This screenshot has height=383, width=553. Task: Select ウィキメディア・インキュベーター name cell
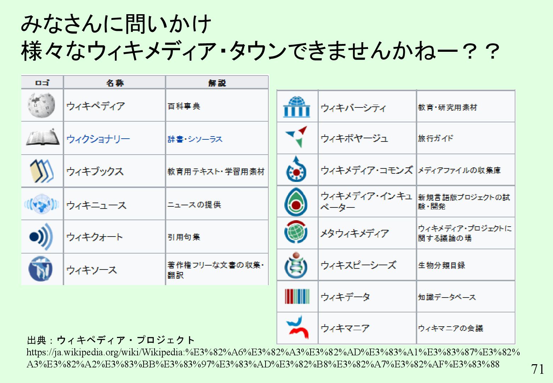coord(367,201)
